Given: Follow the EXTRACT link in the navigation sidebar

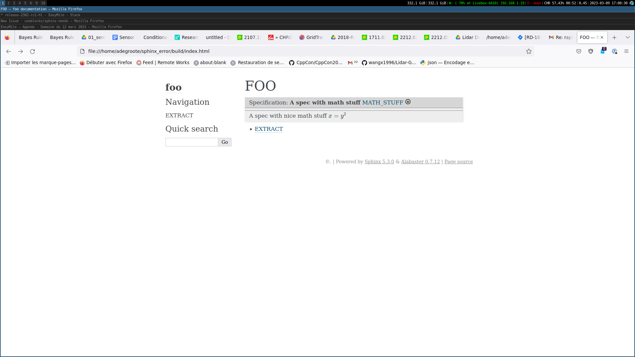Looking at the screenshot, I should pos(179,115).
